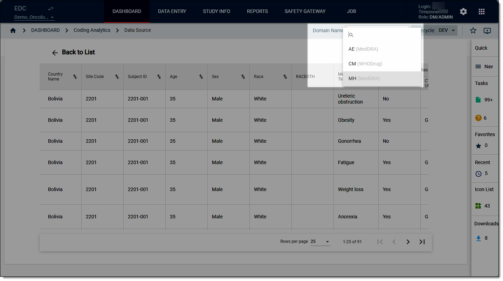Expand the Demo_Oncolo study selector
Screen dimensions: 503x281
[x=34, y=17]
